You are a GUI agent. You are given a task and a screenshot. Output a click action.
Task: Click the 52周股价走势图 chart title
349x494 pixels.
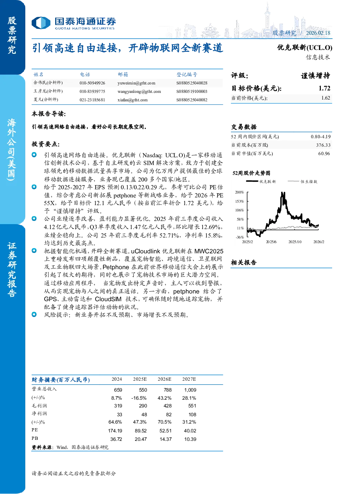252,173
